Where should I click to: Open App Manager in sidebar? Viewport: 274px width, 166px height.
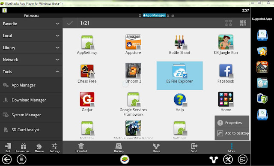[x=31, y=85]
